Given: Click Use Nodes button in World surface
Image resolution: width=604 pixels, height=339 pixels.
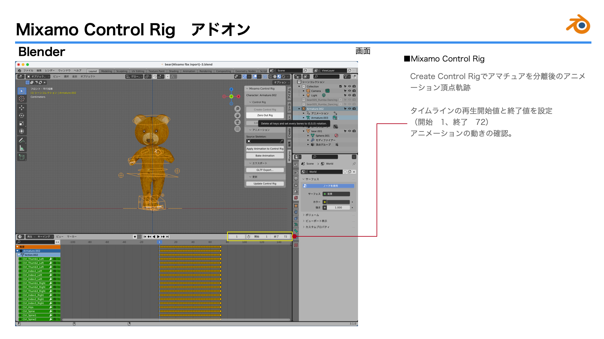Looking at the screenshot, I should 328,186.
